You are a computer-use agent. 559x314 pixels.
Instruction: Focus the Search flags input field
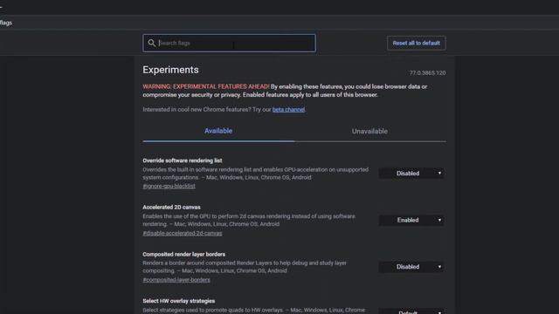click(x=229, y=43)
